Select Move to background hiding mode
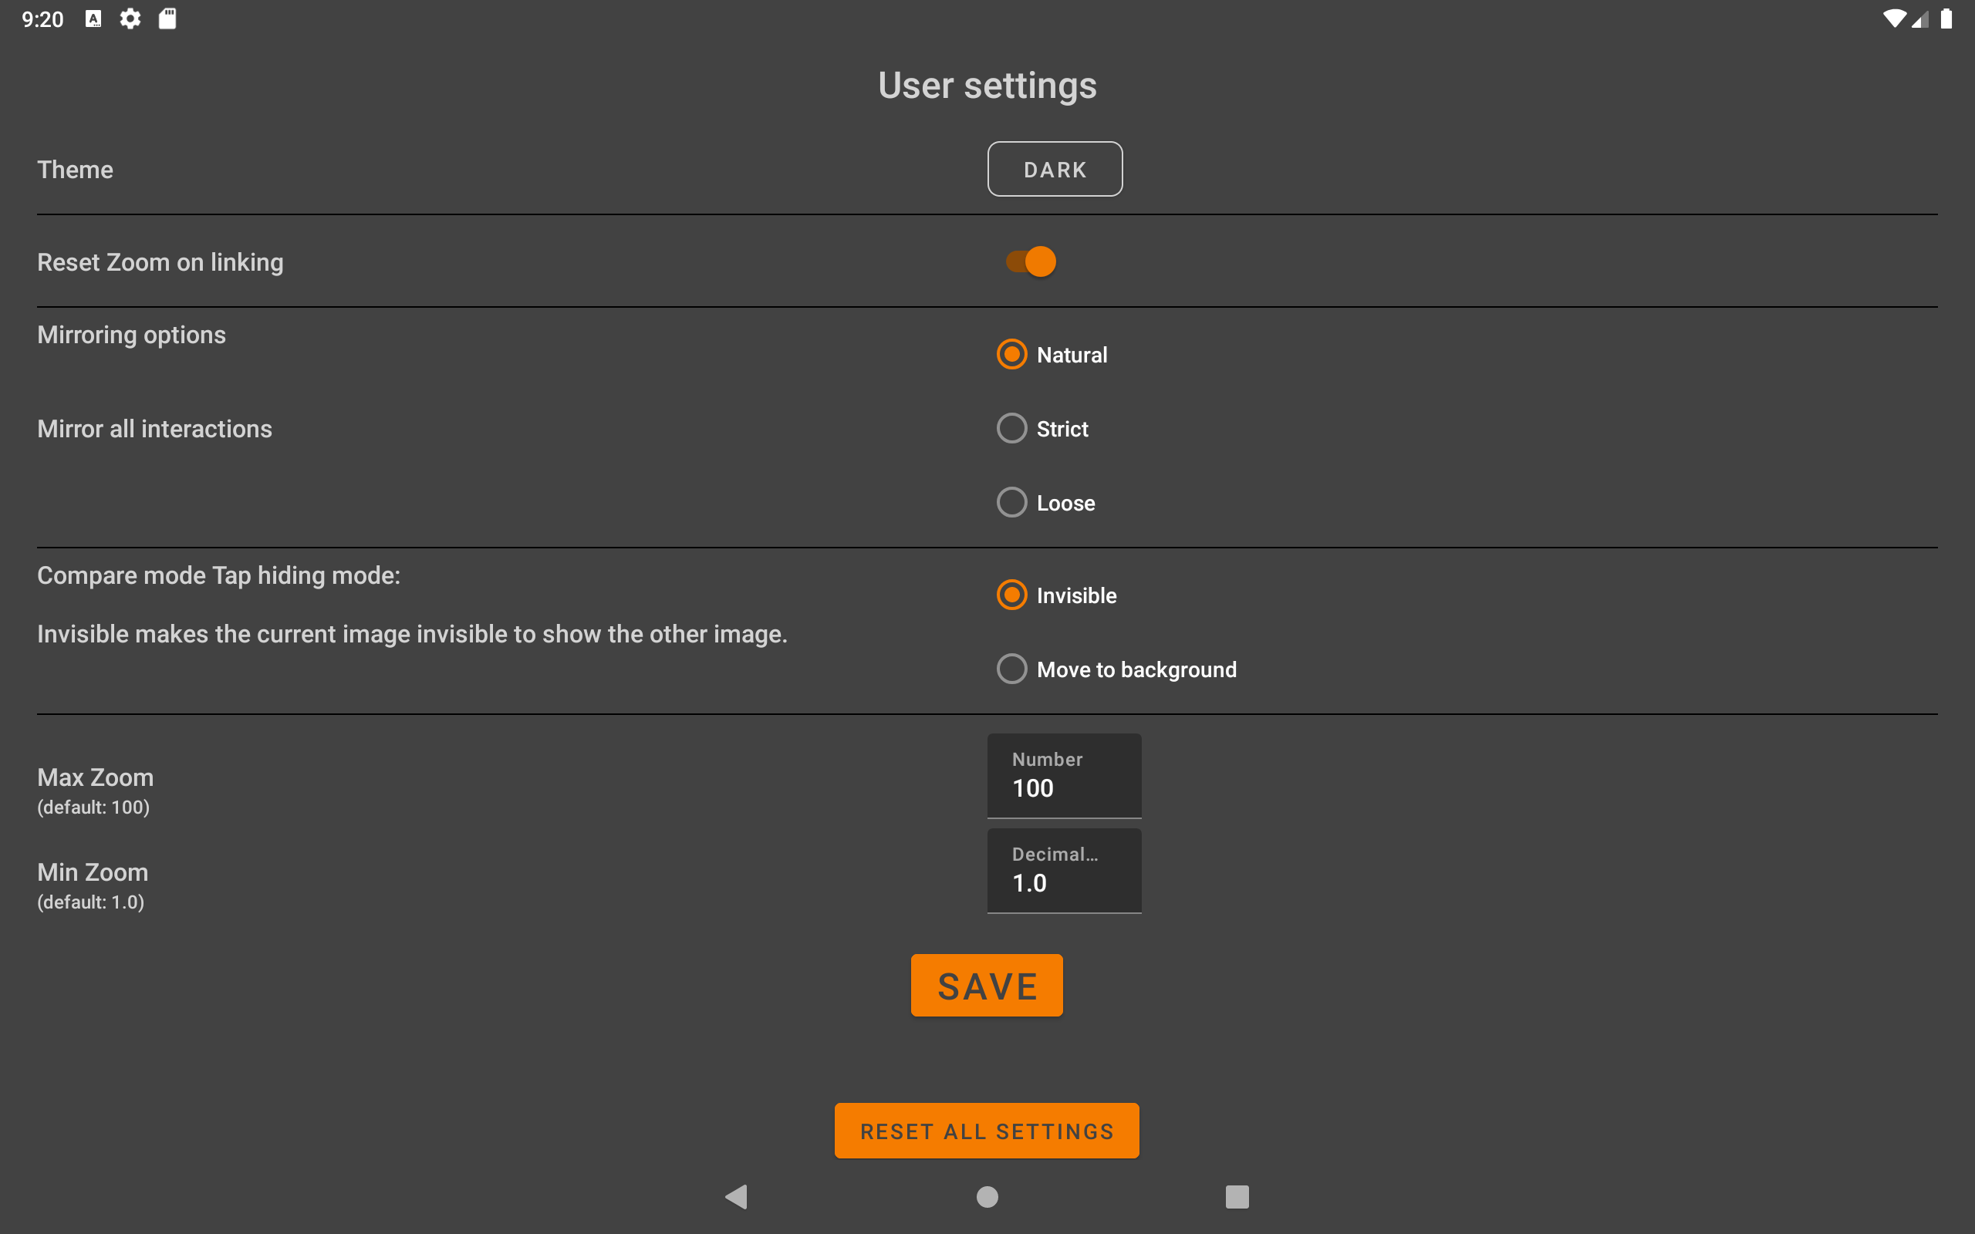Viewport: 1975px width, 1234px height. pyautogui.click(x=1012, y=669)
